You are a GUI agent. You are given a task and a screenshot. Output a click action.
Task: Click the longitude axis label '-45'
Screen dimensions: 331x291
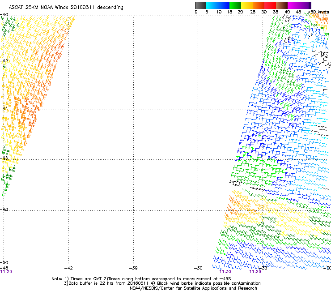coord(4,268)
